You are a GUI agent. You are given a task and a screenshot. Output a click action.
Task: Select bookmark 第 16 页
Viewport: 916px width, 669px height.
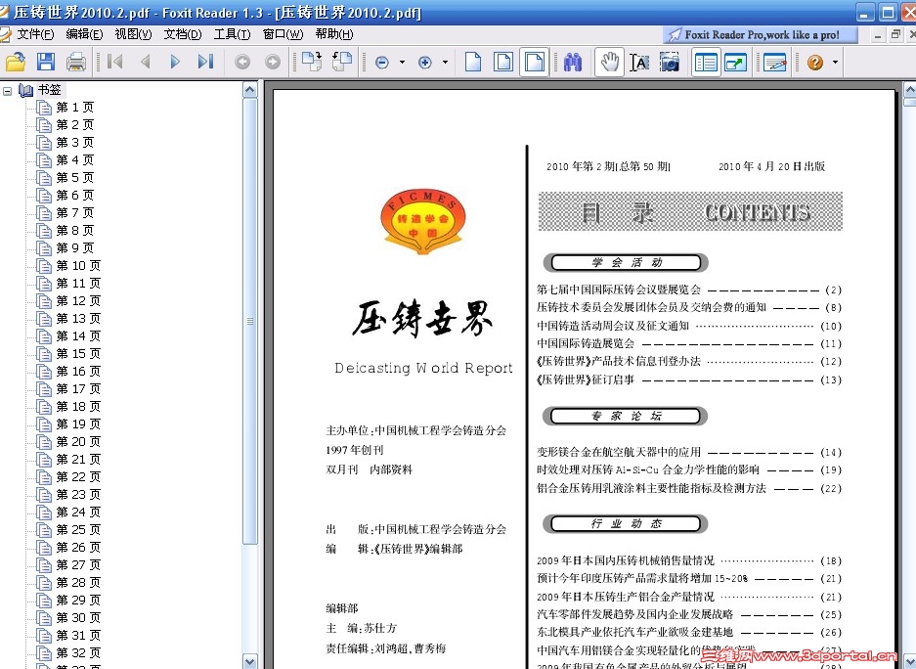[78, 372]
